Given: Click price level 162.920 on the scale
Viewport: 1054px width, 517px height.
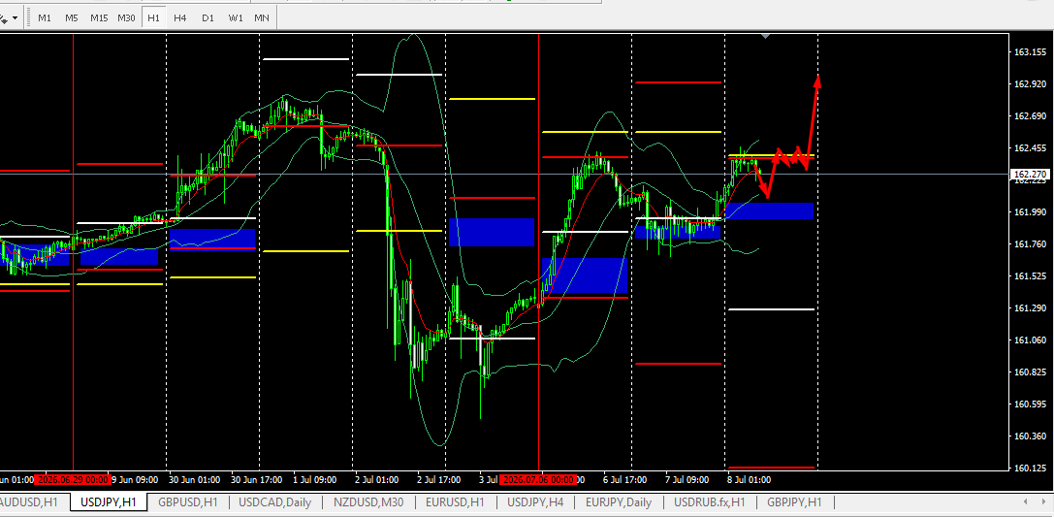Looking at the screenshot, I should click(1029, 84).
